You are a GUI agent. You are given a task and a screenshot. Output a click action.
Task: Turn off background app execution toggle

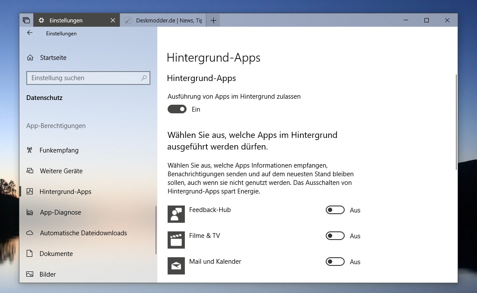click(x=177, y=109)
